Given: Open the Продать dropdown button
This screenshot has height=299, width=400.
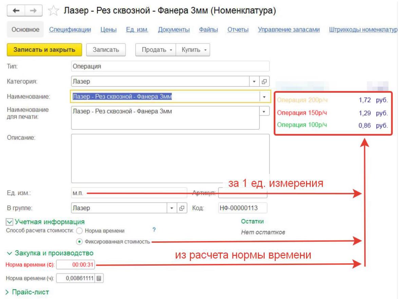Looking at the screenshot, I should (157, 50).
